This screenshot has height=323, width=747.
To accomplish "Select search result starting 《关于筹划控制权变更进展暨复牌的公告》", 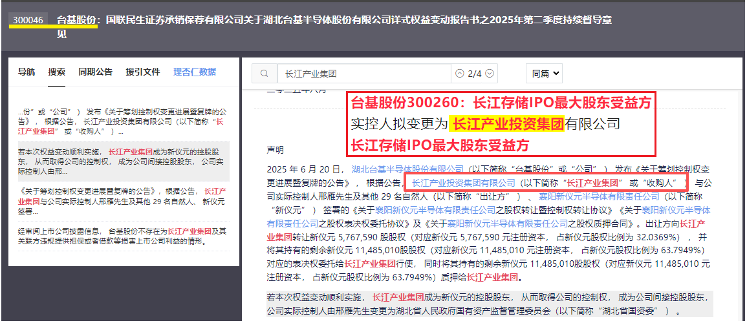I will click(x=124, y=201).
